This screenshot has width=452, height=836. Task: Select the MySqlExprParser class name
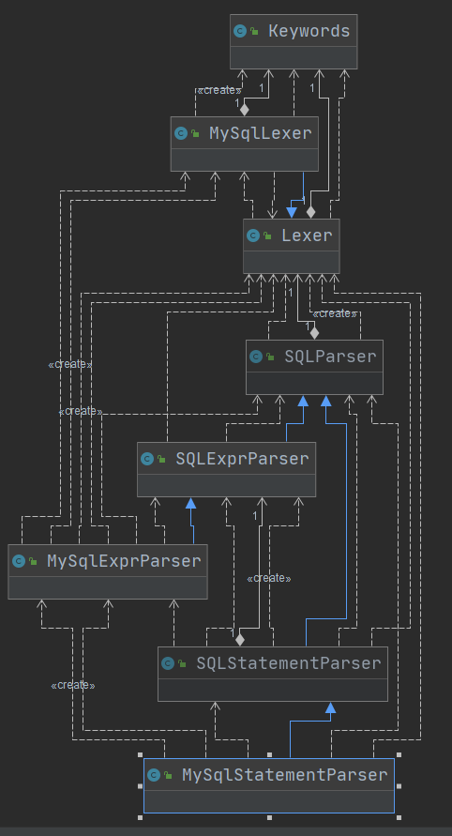[124, 561]
